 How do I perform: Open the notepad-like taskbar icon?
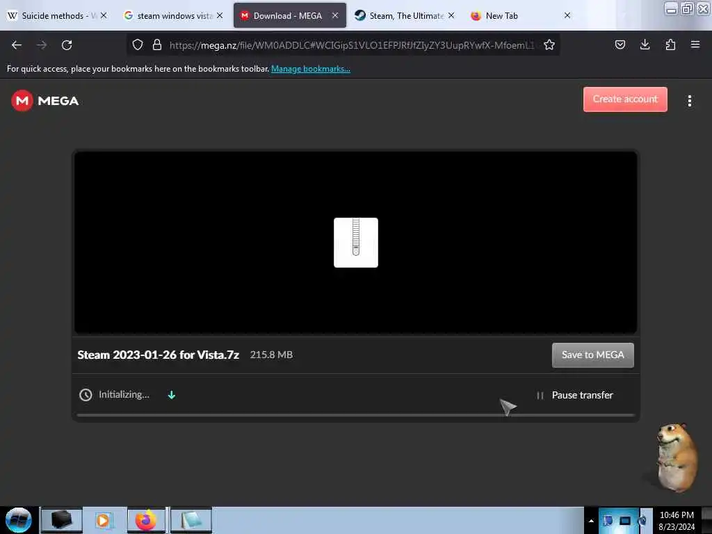191,520
